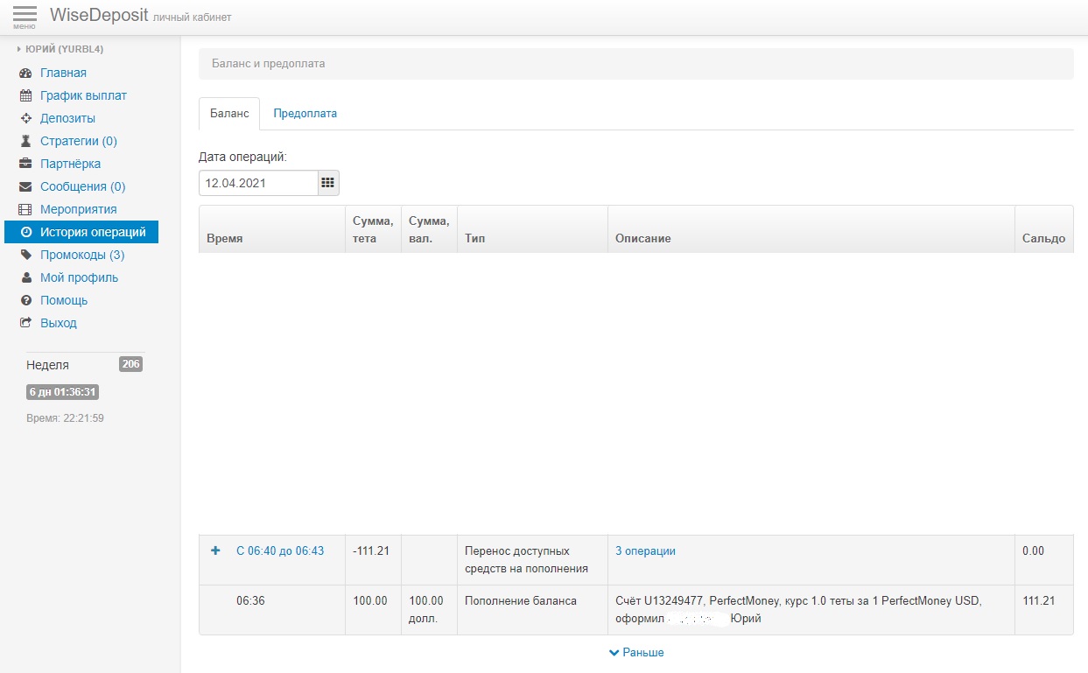The height and width of the screenshot is (673, 1088).
Task: Switch to the Предоплата tab
Action: click(305, 114)
